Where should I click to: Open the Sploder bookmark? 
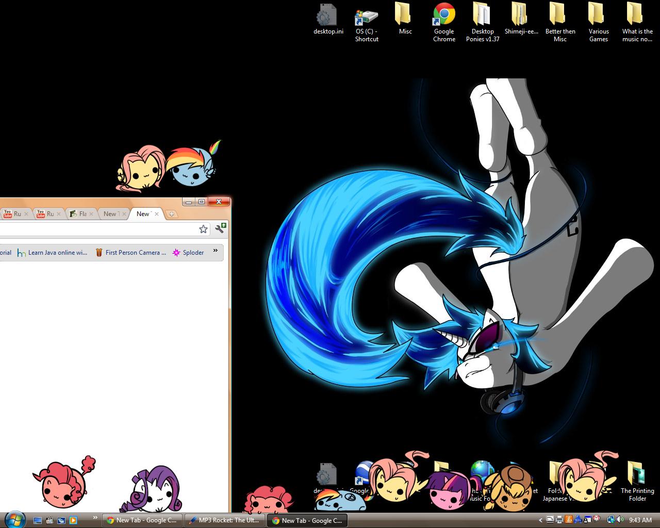point(188,253)
